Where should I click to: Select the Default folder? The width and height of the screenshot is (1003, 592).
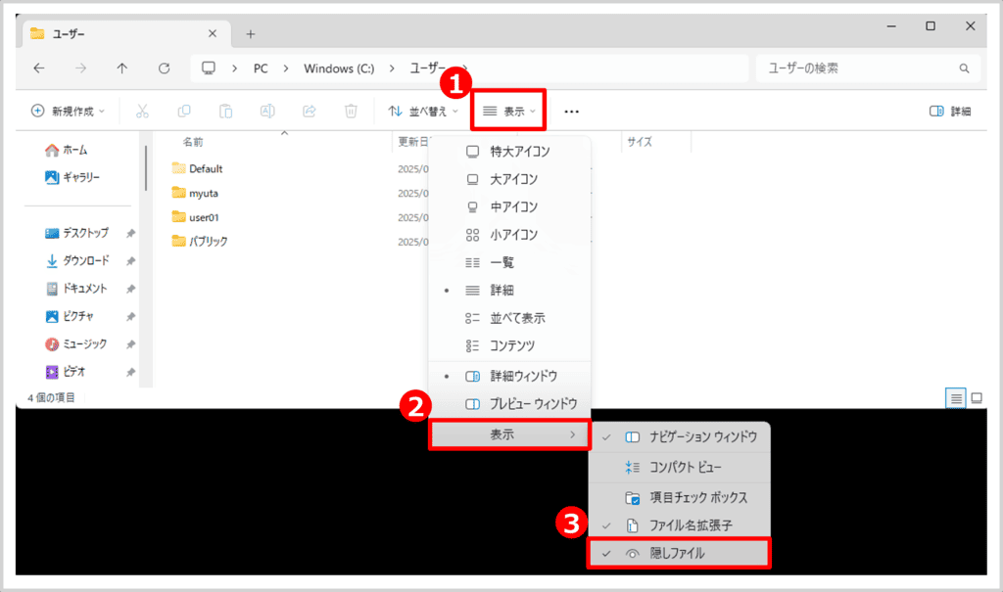[198, 168]
